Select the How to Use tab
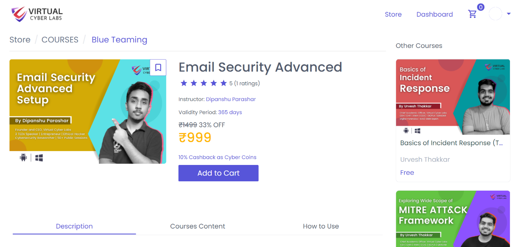 coord(321,226)
